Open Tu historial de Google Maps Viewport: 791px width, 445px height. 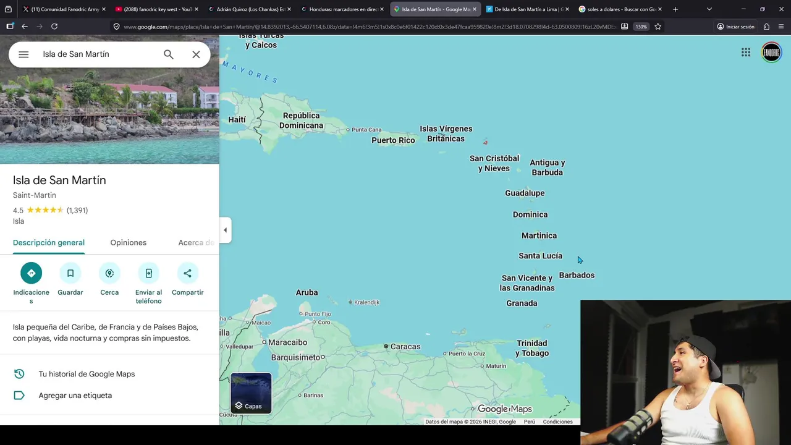[109, 374]
